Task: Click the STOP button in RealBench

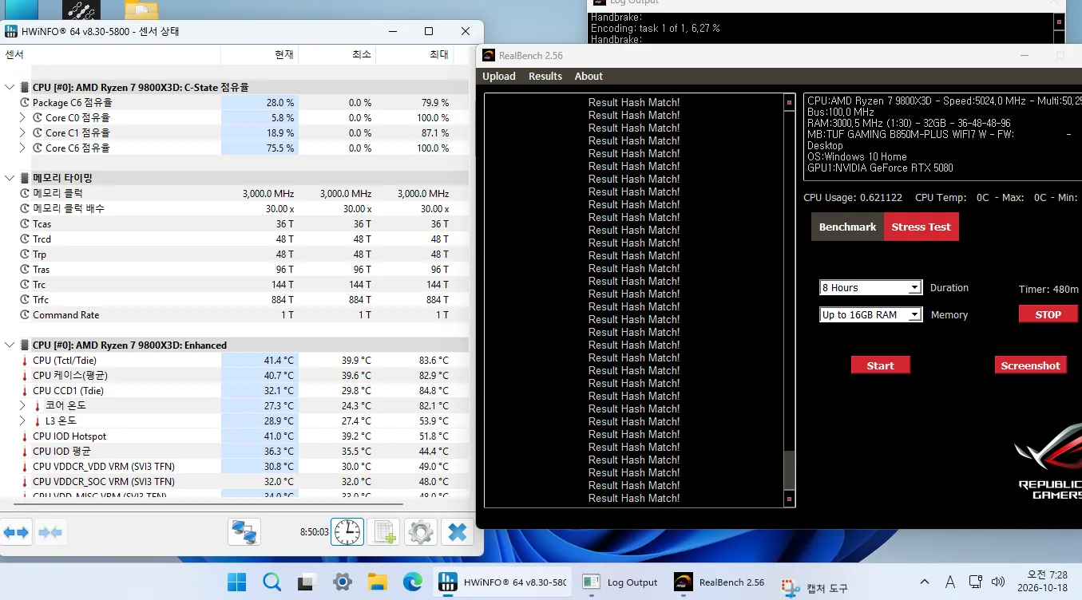Action: (x=1048, y=314)
